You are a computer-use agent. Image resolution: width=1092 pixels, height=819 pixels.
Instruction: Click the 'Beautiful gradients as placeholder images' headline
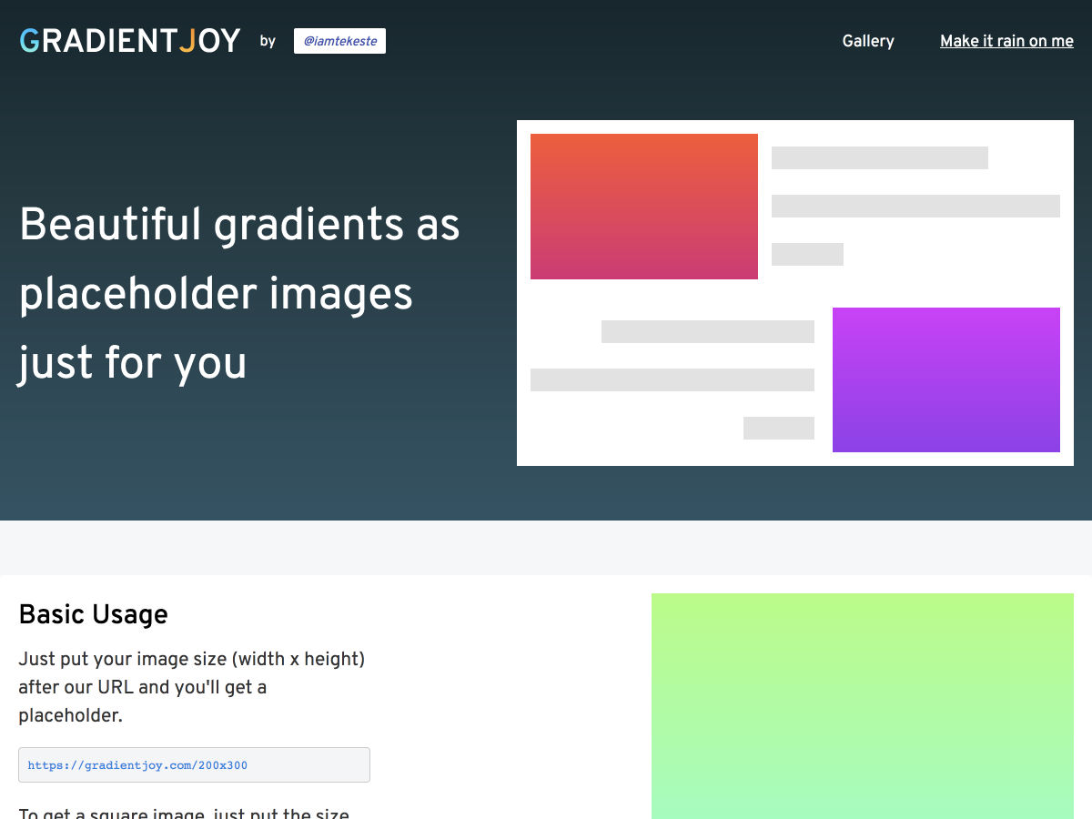click(240, 293)
